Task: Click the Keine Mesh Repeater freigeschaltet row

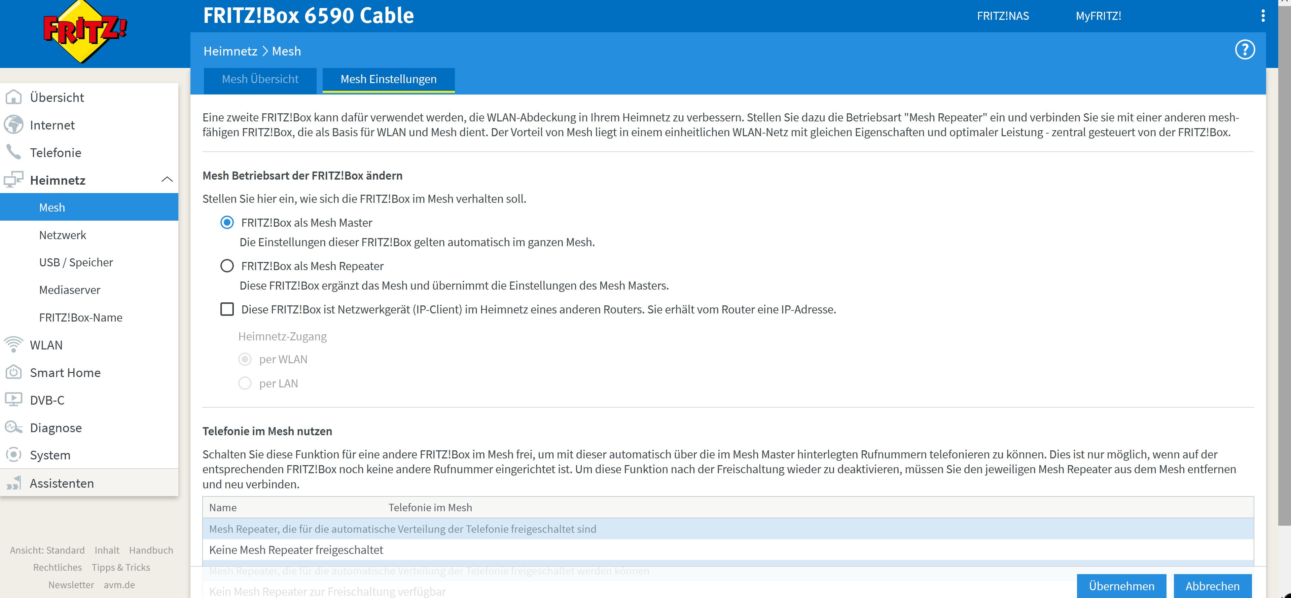Action: [x=728, y=550]
